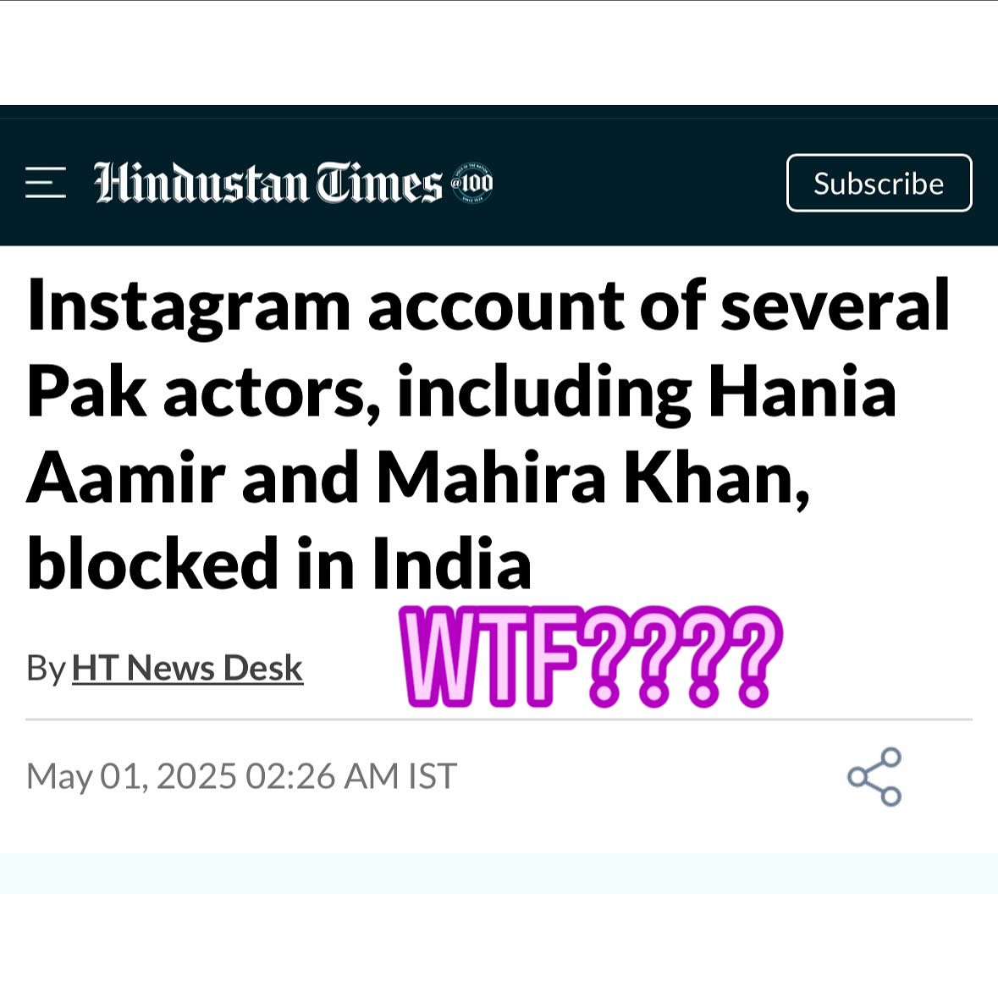Screen dimensions: 998x998
Task: Click the word Instagram in the headline
Action: (189, 306)
